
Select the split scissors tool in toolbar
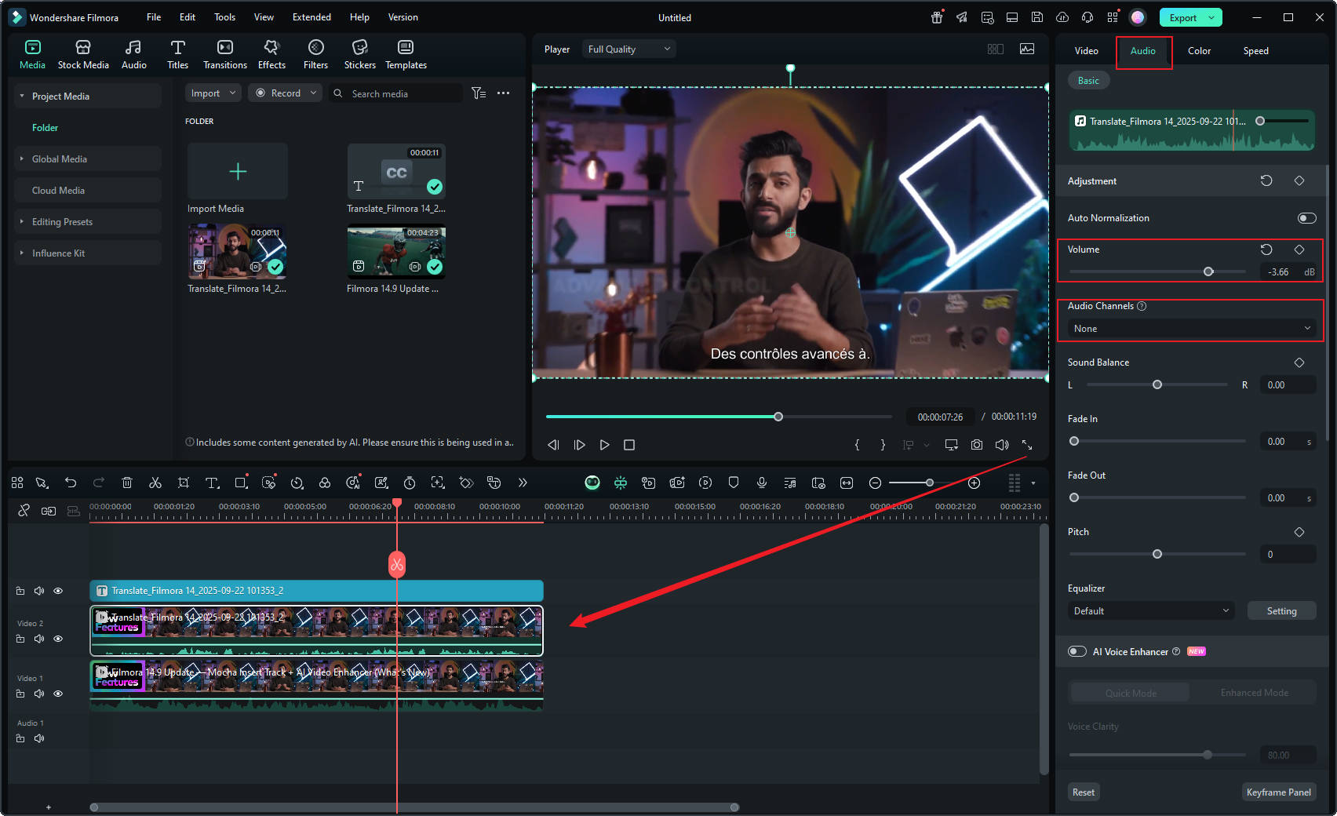coord(155,483)
